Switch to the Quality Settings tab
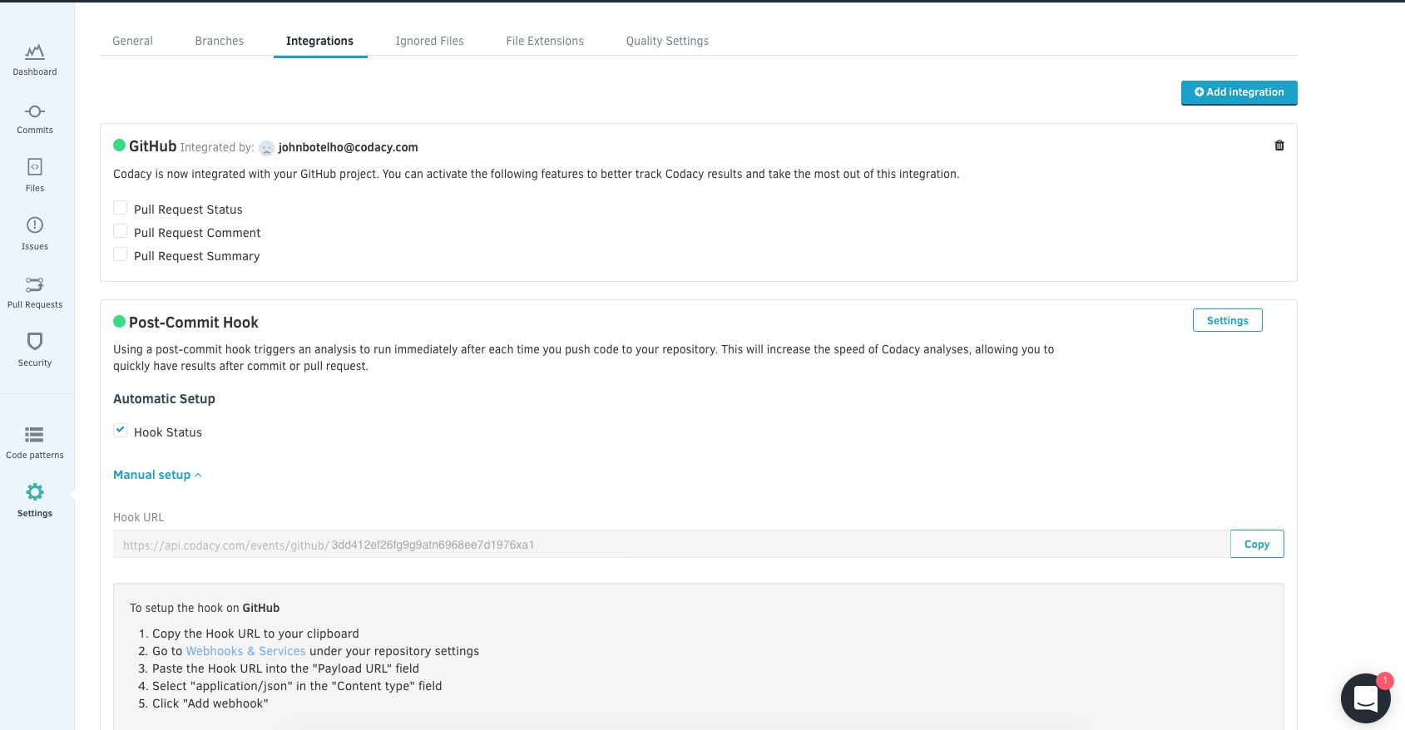The image size is (1405, 730). pyautogui.click(x=667, y=41)
